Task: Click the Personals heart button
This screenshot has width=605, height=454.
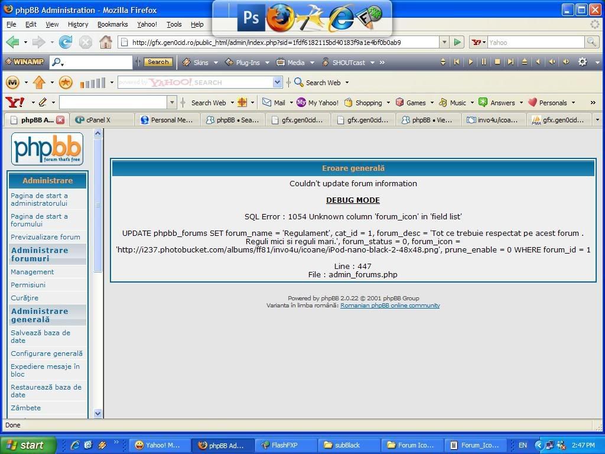Action: (x=547, y=103)
